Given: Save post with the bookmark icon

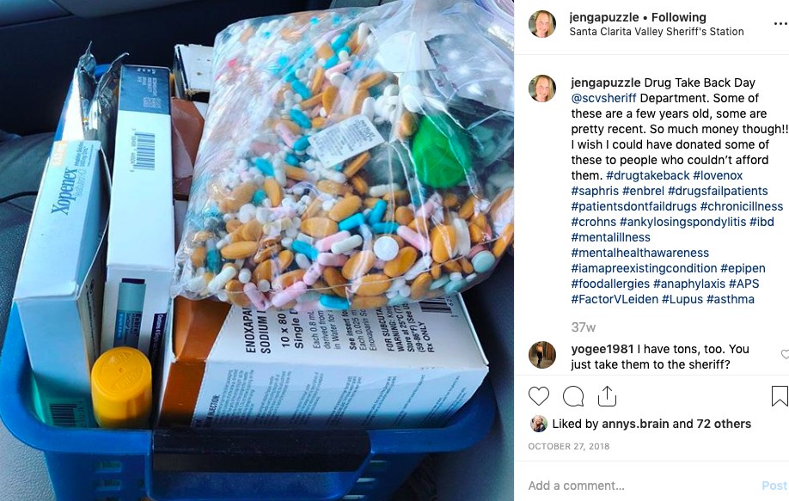Looking at the screenshot, I should point(780,396).
